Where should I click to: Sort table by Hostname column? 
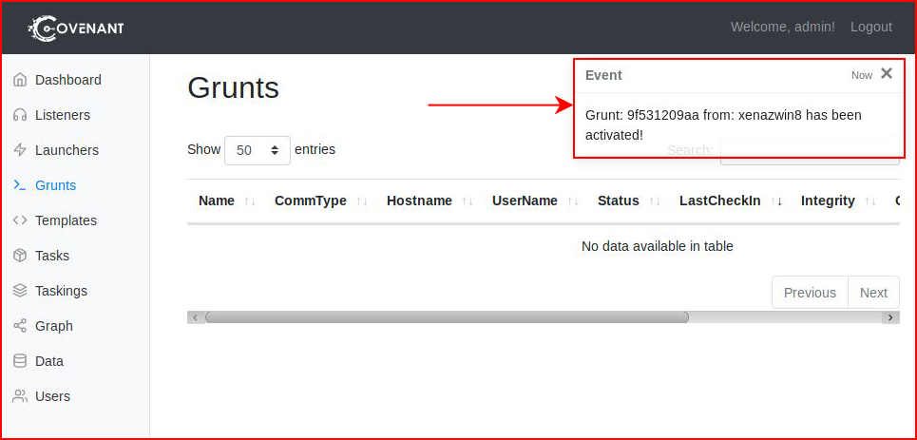[430, 201]
